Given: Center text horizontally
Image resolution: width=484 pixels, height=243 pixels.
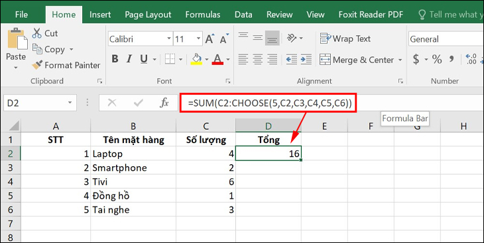Looking at the screenshot, I should [x=257, y=59].
